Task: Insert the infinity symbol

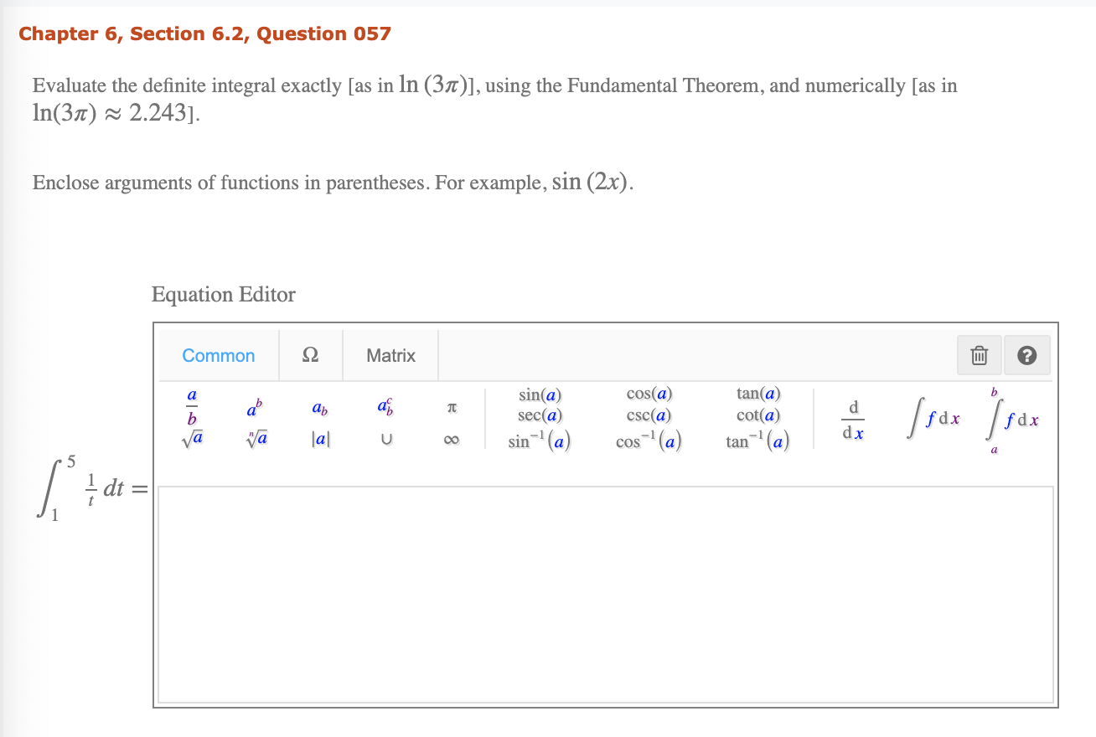Action: coord(451,439)
